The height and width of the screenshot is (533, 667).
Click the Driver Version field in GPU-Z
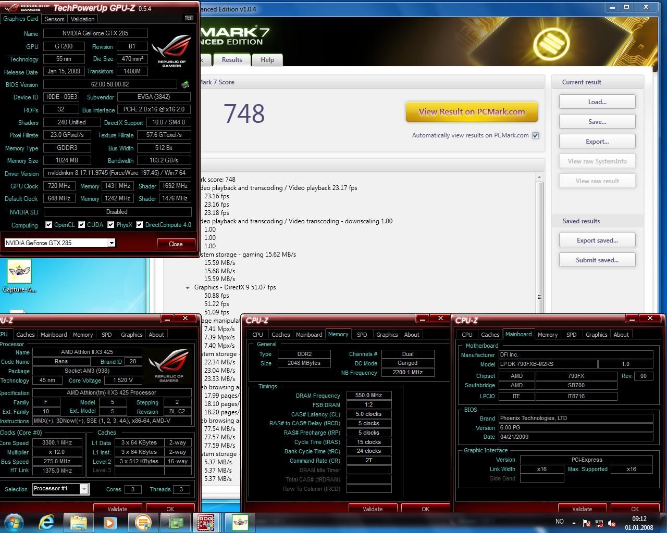pos(117,173)
